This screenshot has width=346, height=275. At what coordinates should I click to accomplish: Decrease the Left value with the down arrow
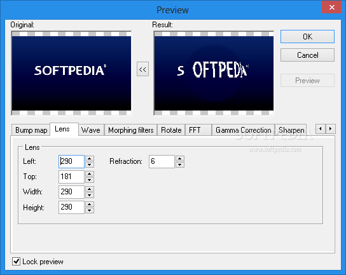(90, 164)
